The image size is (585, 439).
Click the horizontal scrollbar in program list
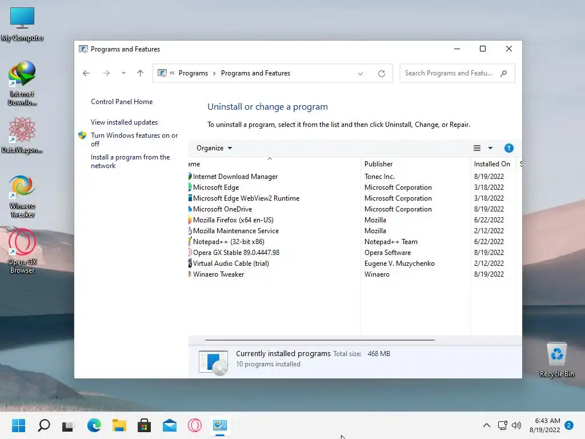point(320,340)
